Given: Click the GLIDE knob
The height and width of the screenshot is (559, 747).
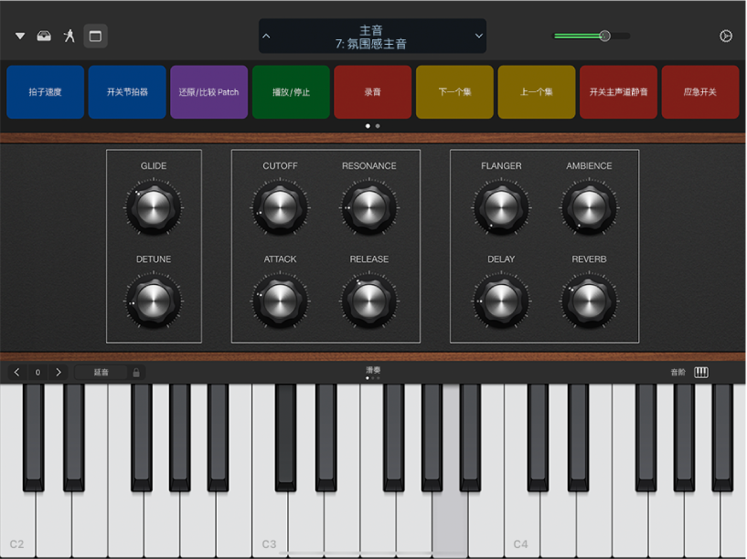Looking at the screenshot, I should pos(154,208).
